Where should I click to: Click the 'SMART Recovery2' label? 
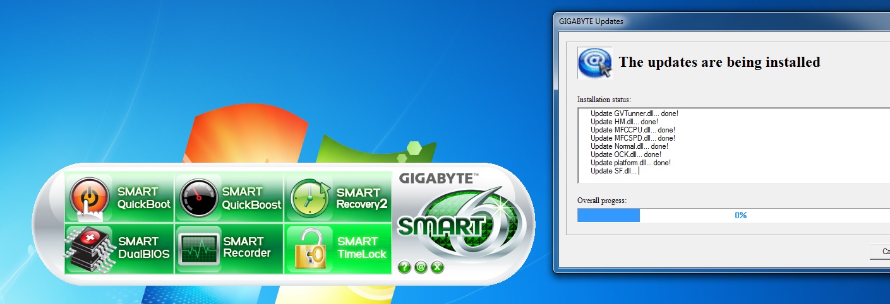coord(362,199)
